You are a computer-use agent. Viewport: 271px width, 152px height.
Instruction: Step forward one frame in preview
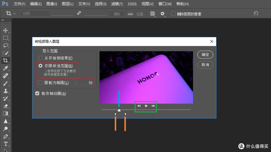(153, 106)
